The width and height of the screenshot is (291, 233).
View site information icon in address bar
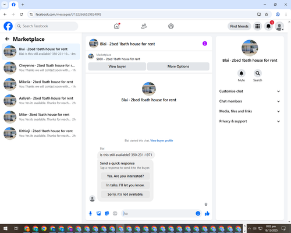pos(31,15)
